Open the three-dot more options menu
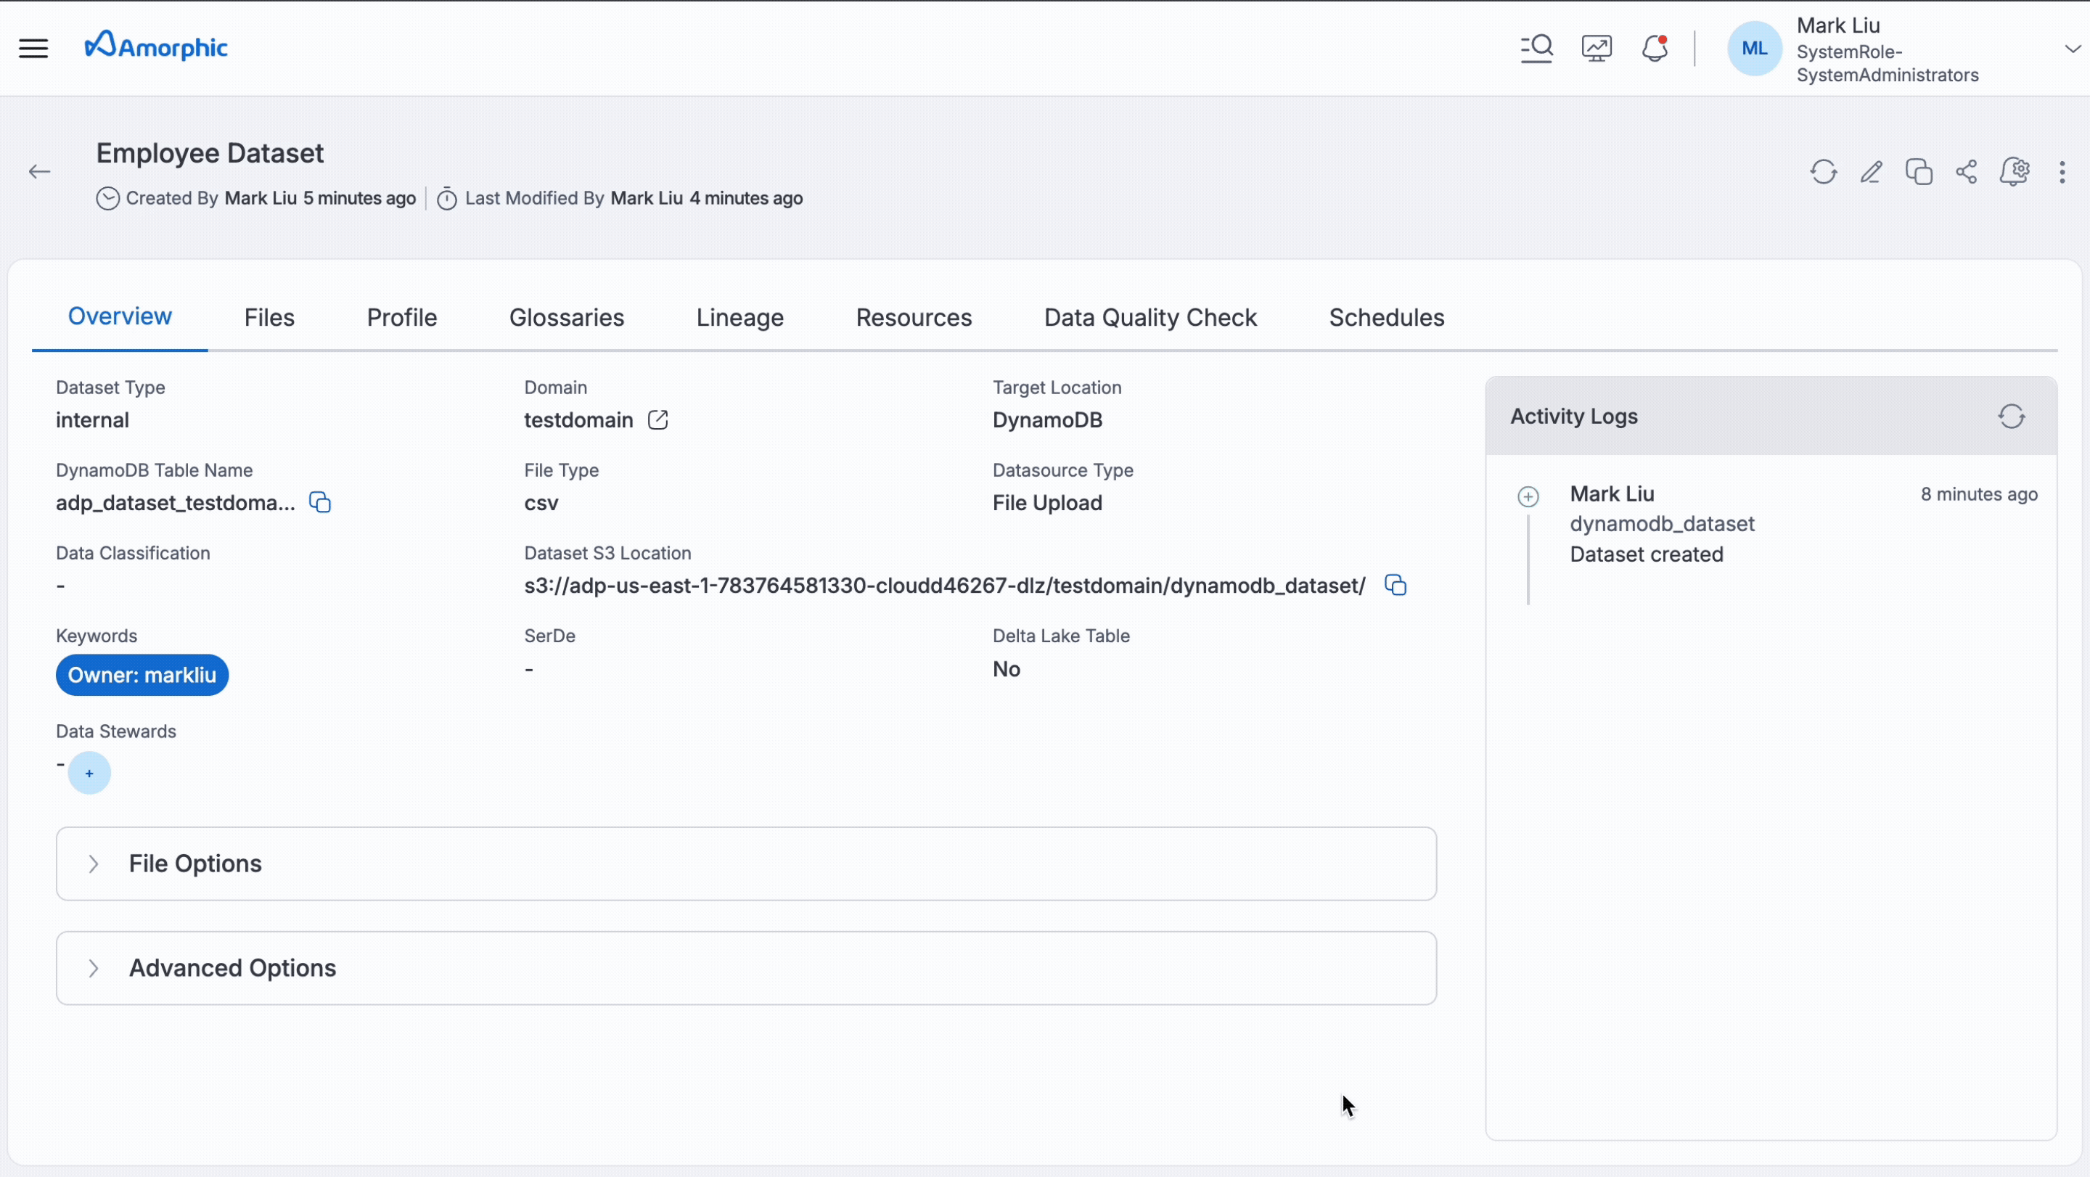Screen dimensions: 2090x1177 (x=2062, y=172)
